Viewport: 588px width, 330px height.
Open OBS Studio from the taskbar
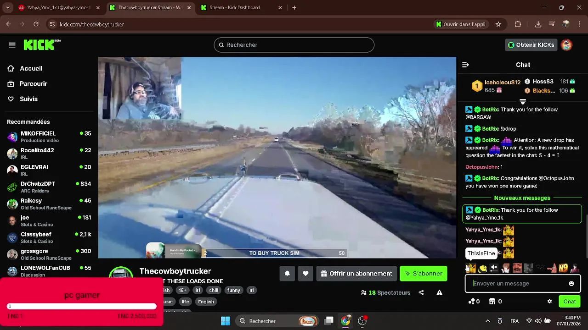tap(362, 321)
